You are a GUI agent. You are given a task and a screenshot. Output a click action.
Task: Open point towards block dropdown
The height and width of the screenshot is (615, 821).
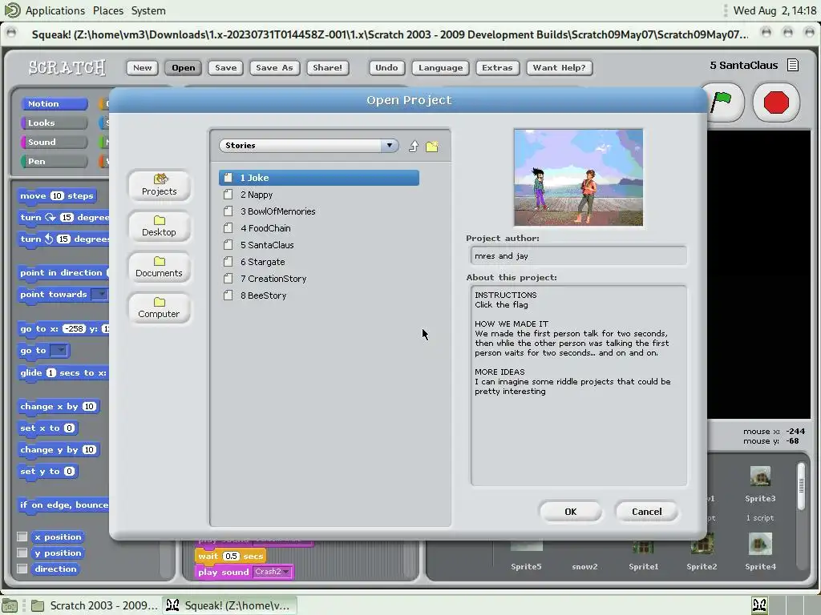[x=99, y=295]
